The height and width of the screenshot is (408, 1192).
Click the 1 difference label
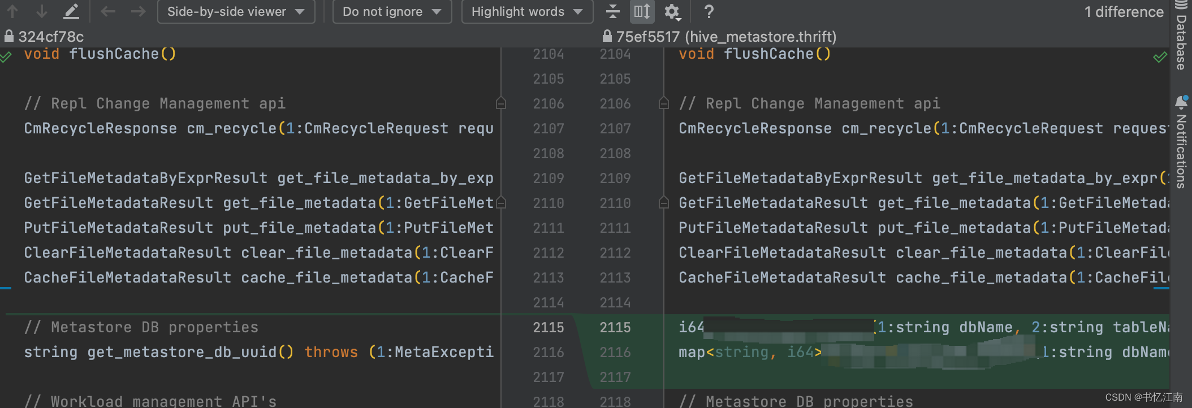[1124, 12]
